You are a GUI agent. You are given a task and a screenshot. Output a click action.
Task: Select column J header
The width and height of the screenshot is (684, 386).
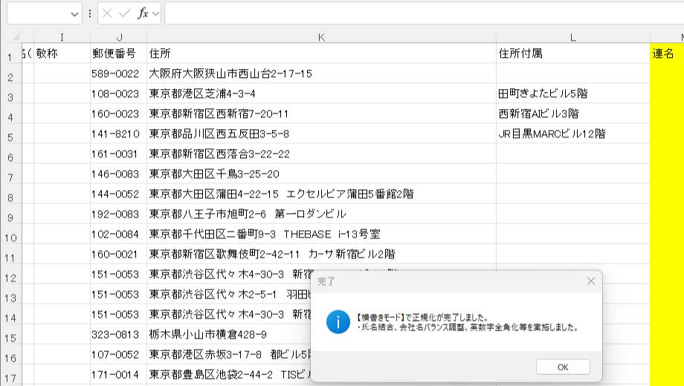(118, 37)
